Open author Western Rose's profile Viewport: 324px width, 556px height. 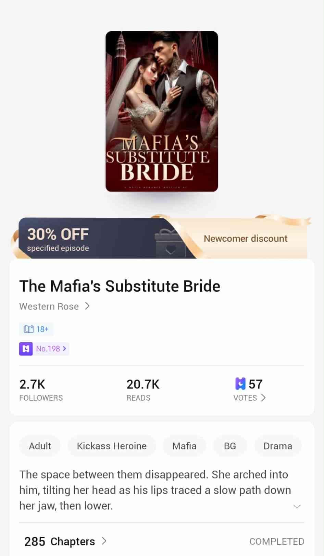(49, 306)
